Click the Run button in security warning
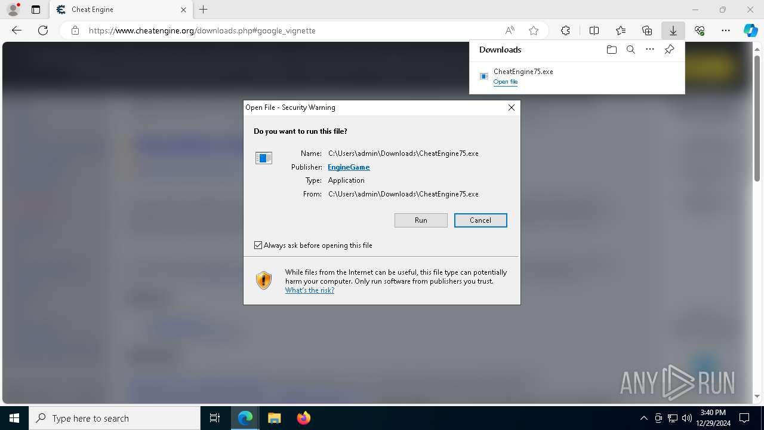 [421, 220]
